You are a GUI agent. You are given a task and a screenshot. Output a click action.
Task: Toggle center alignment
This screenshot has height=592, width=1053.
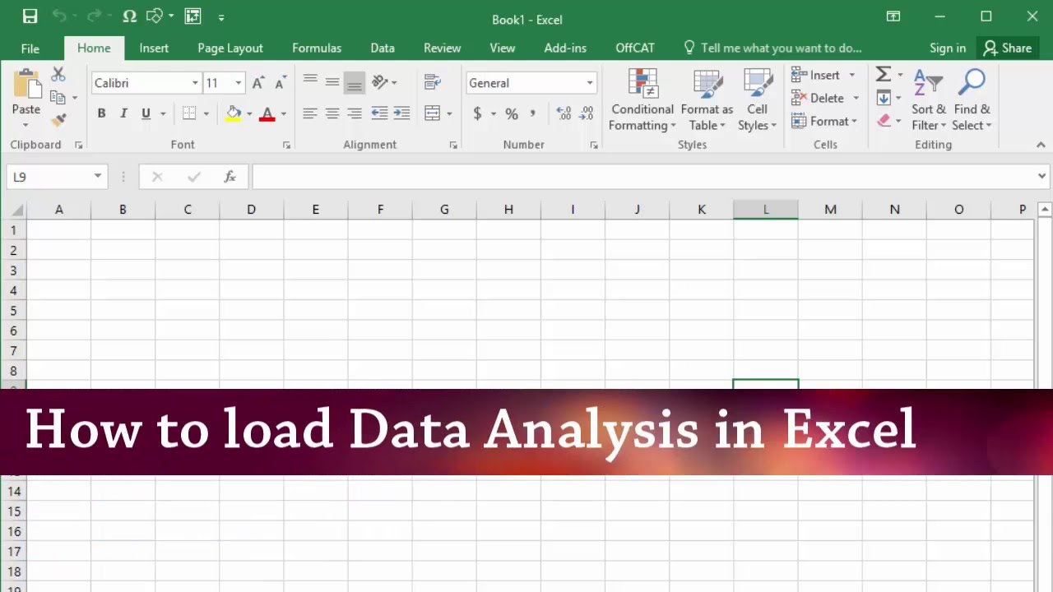pyautogui.click(x=332, y=113)
